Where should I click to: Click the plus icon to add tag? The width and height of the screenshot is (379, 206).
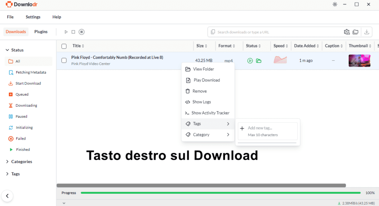[242, 128]
